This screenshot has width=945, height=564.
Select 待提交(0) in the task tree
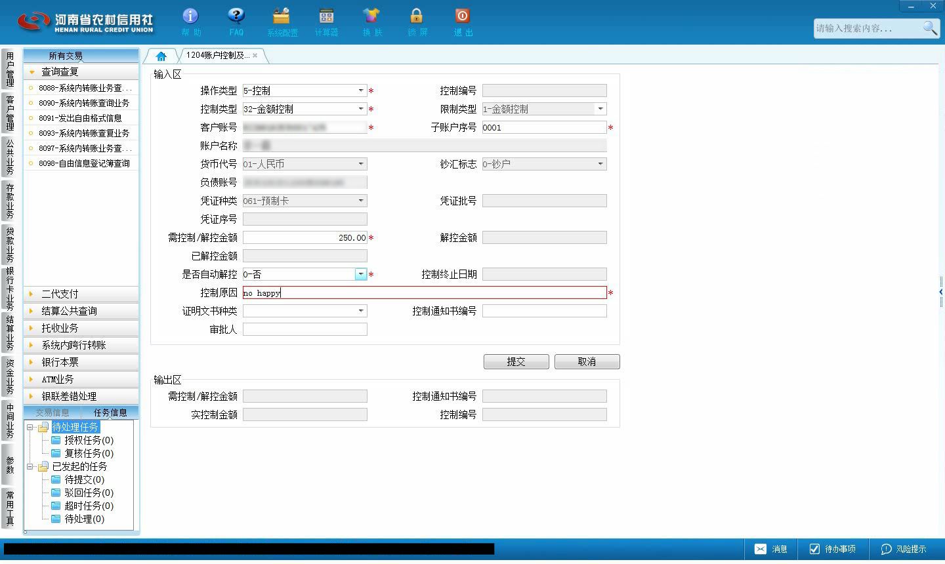84,479
